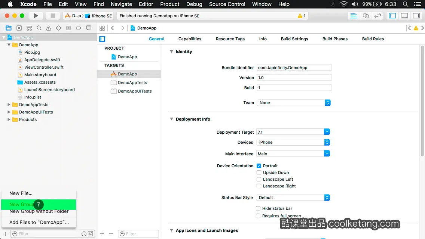The image size is (425, 239).
Task: Enable Landscape Left orientation
Action: pyautogui.click(x=259, y=179)
